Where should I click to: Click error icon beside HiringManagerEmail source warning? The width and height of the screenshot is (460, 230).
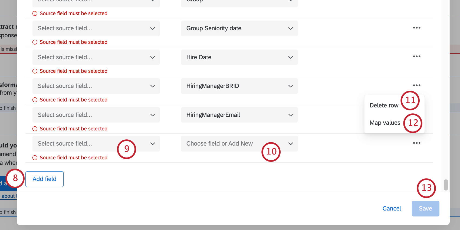pyautogui.click(x=35, y=129)
